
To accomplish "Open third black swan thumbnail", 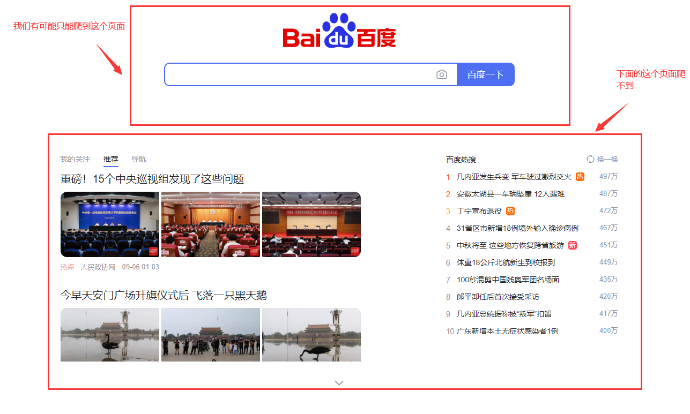I will [x=311, y=335].
